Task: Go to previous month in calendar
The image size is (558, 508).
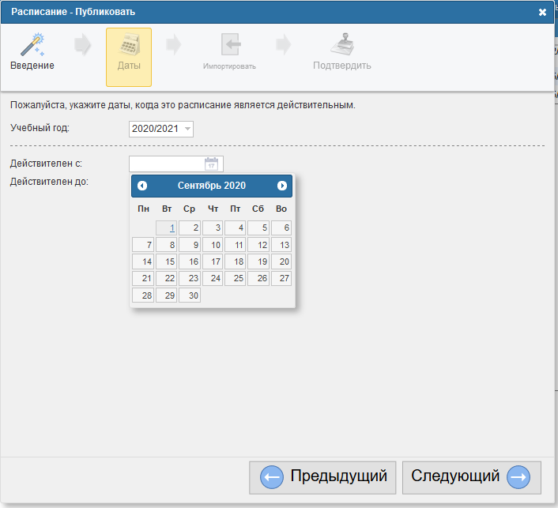Action: (142, 186)
